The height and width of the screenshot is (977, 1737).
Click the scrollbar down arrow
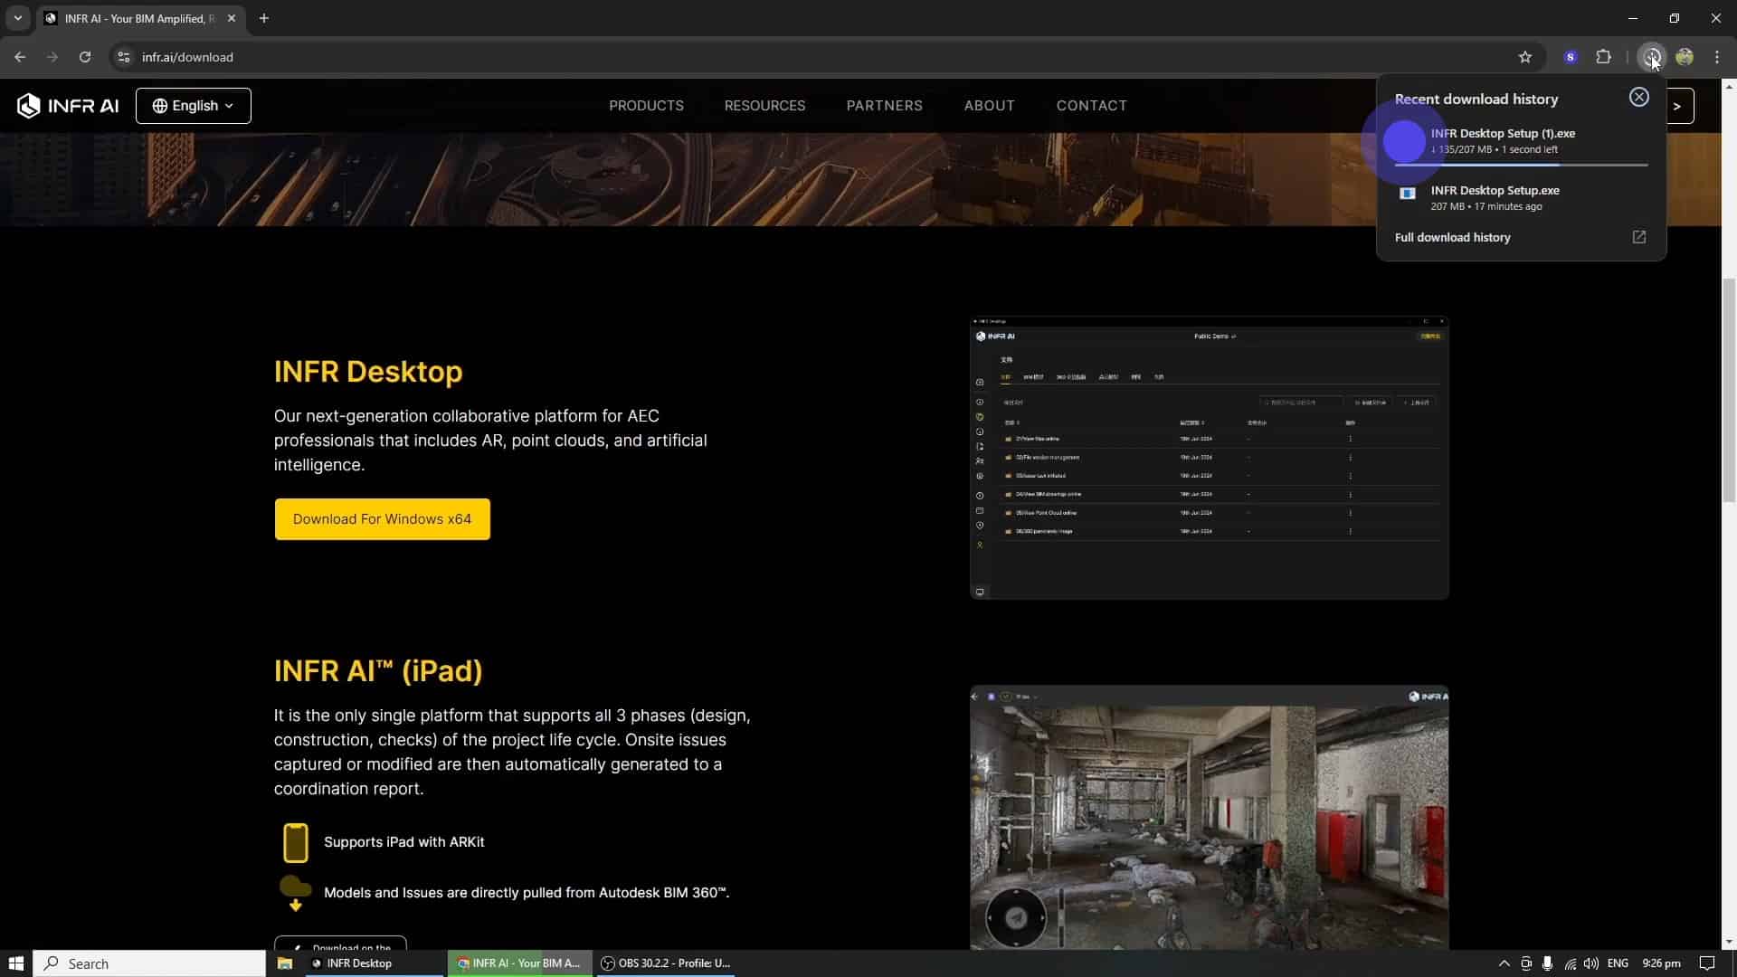(x=1729, y=941)
